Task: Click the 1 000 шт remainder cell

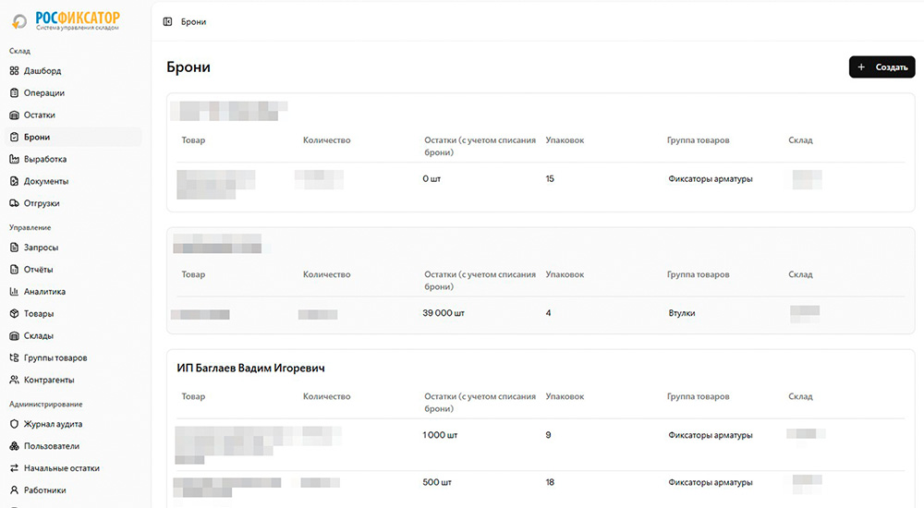Action: tap(440, 435)
